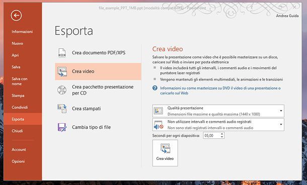Viewport: 307px width, 185px height.
Task: Click the Crea stampati handouts icon
Action: tap(62, 109)
